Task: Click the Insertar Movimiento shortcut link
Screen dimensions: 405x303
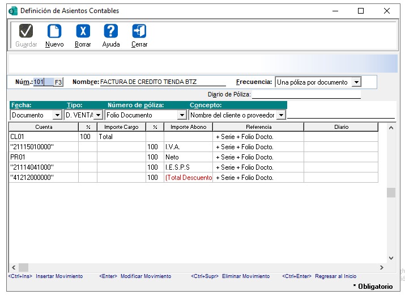Action: tap(59, 276)
